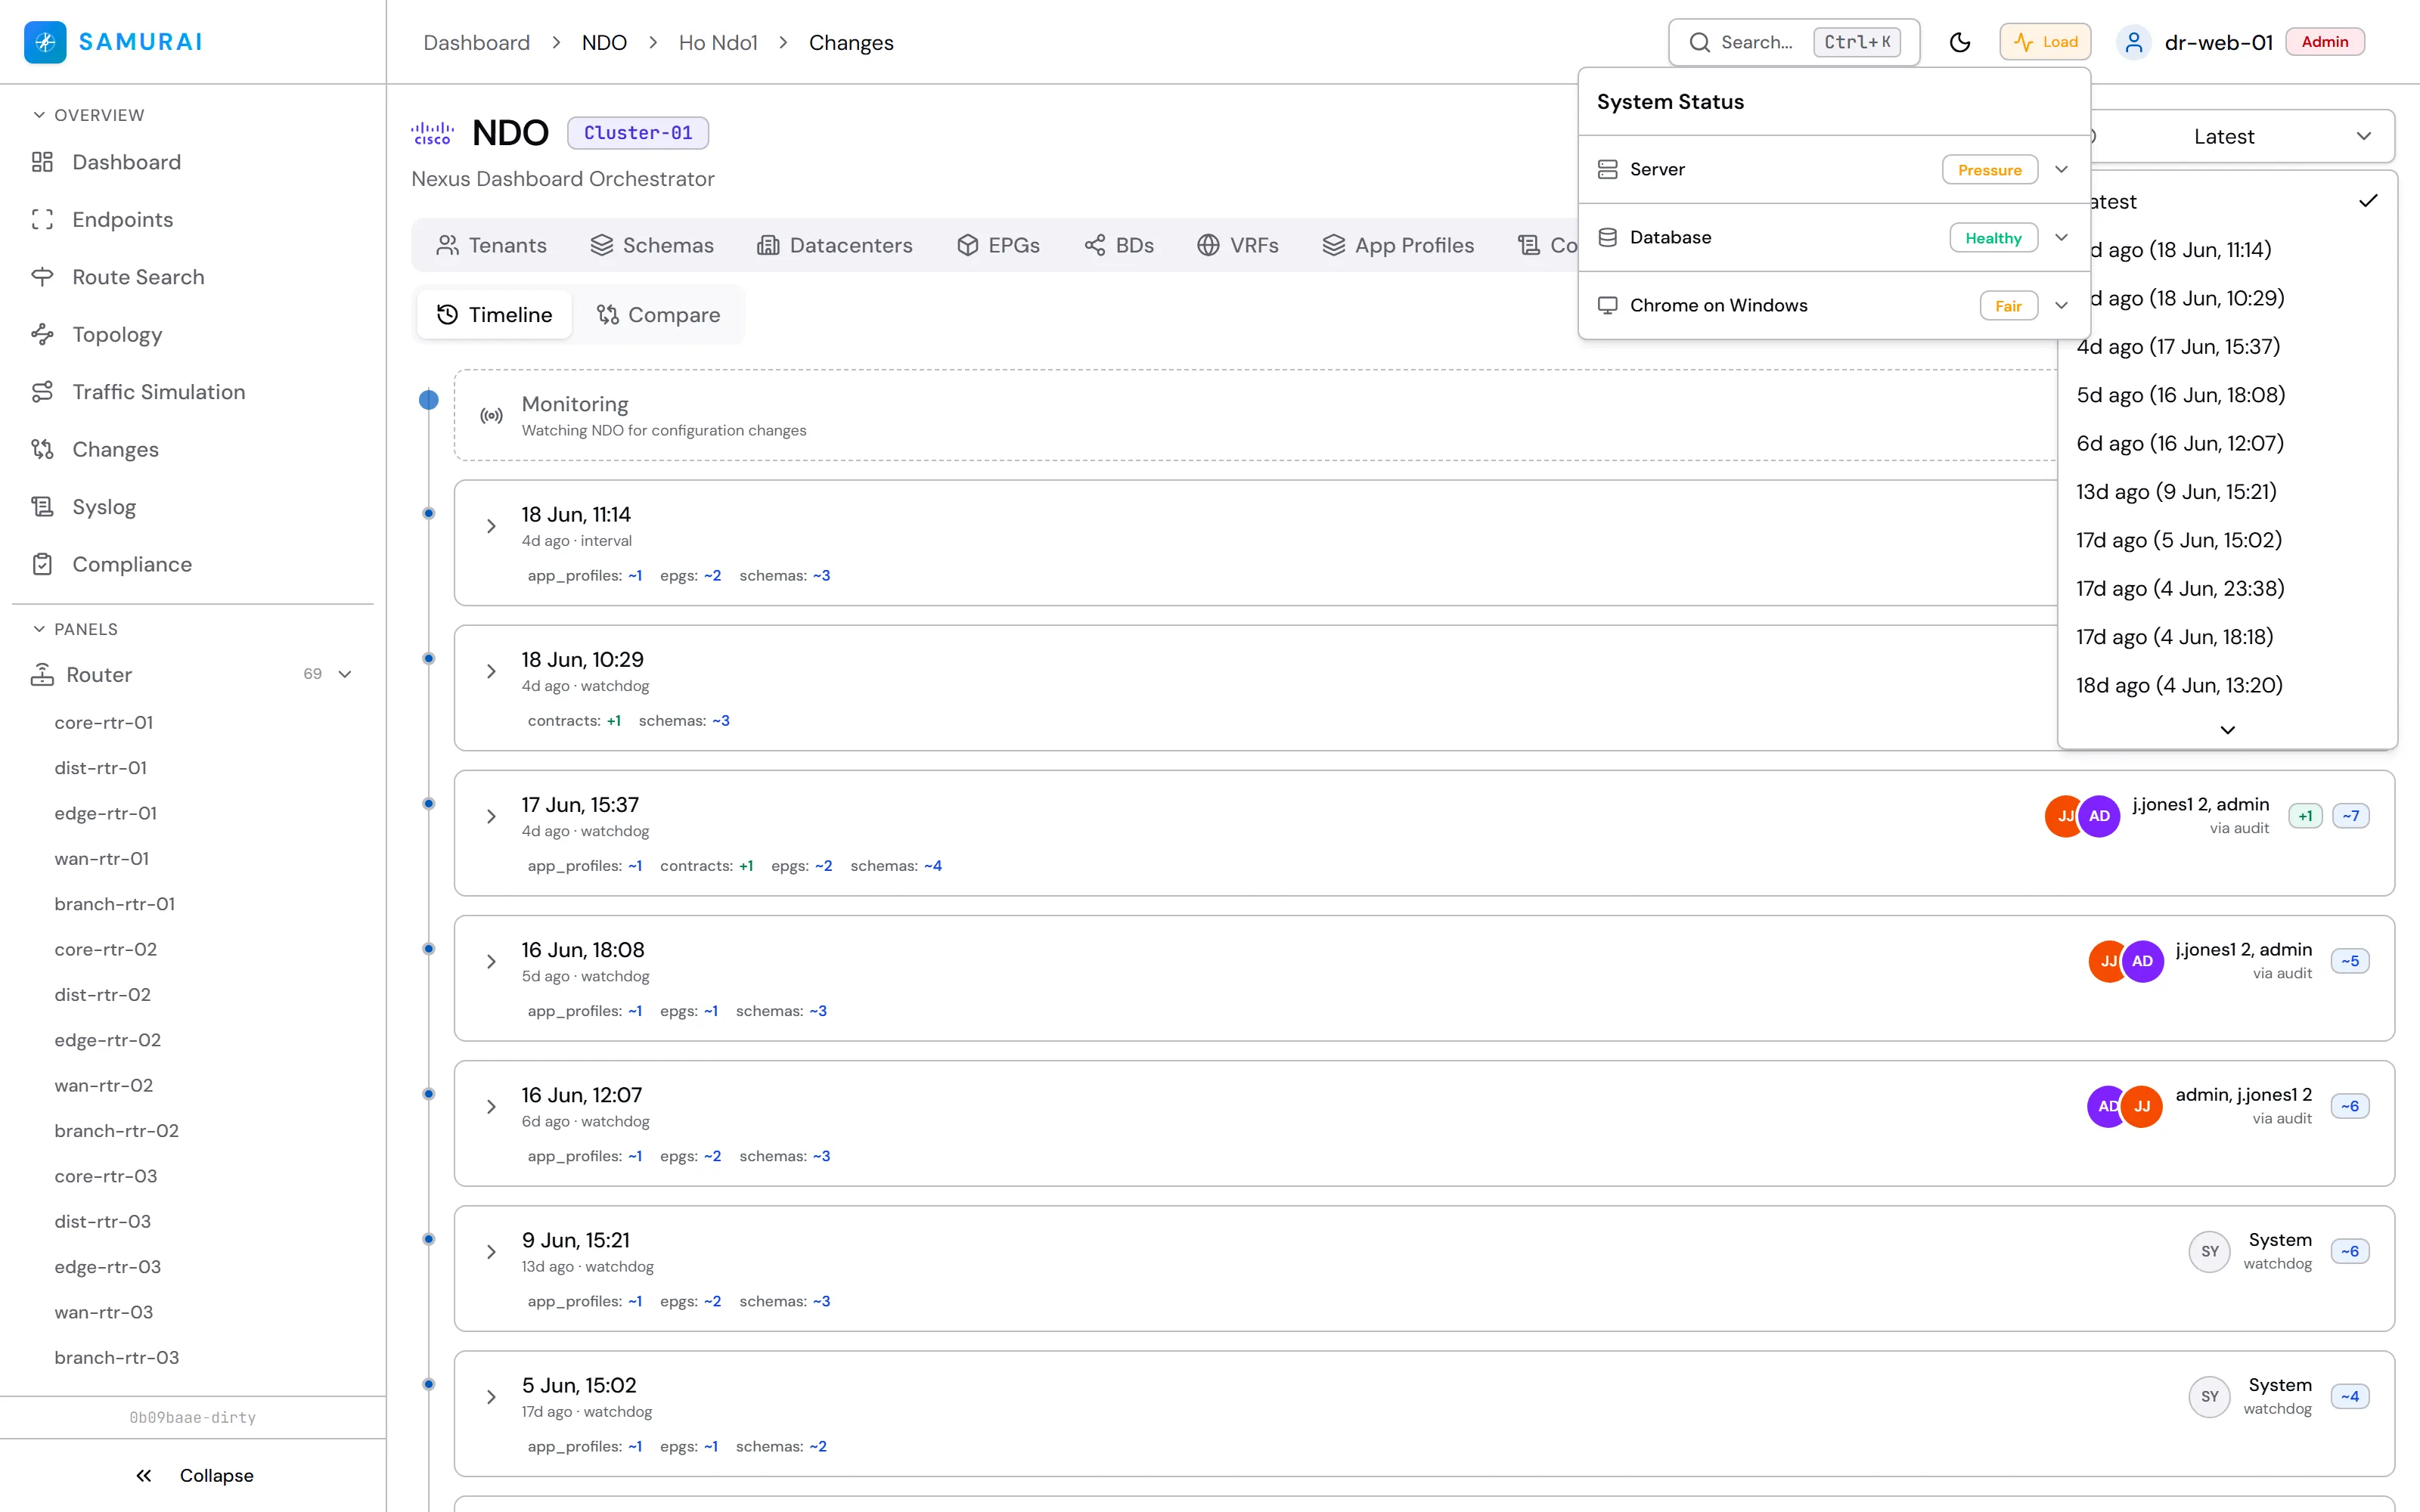2420x1512 pixels.
Task: Click AD avatar on 17 Jun entry
Action: pos(2099,816)
